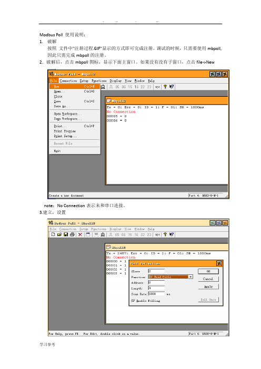Select the 00000 = 1 row in lower window
Image resolution: width=261 pixels, height=369 pixels.
click(x=116, y=261)
